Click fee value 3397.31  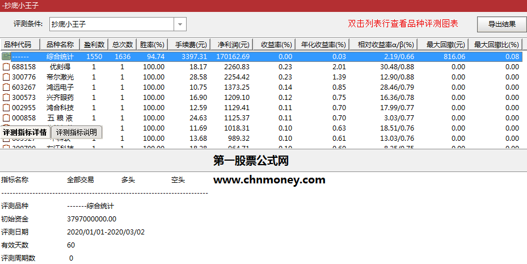(x=194, y=57)
